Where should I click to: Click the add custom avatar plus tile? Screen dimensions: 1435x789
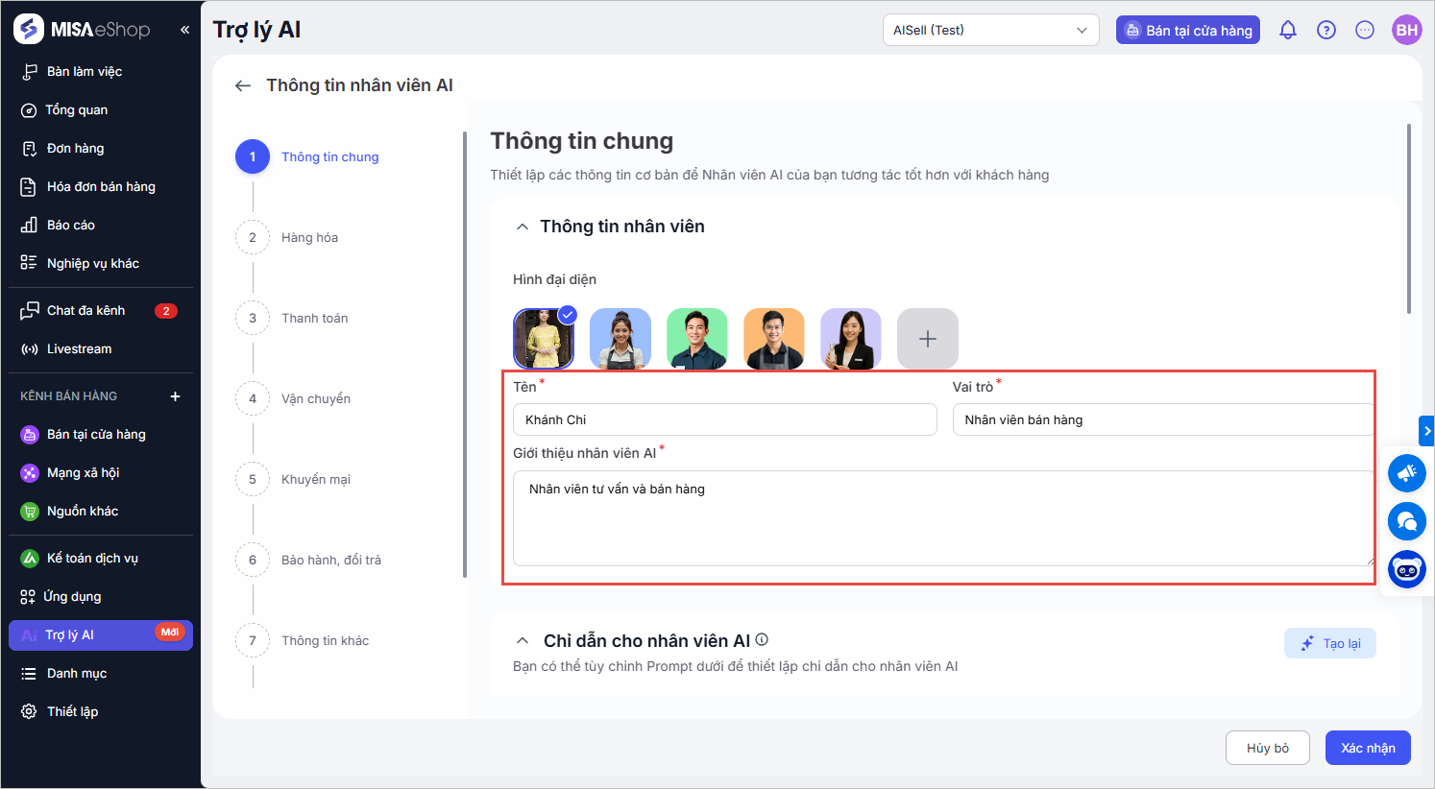pyautogui.click(x=927, y=339)
